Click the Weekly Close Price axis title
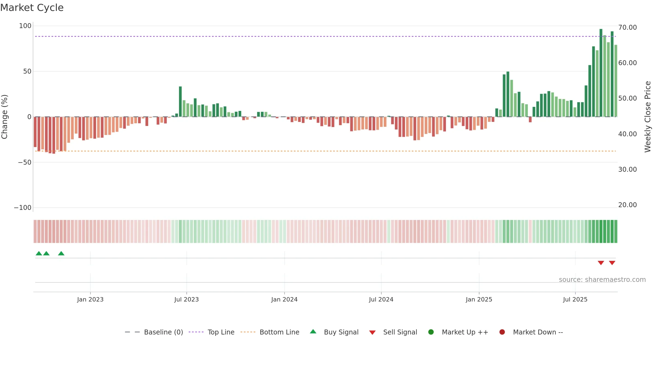Screen dimensions: 655x368 click(648, 117)
